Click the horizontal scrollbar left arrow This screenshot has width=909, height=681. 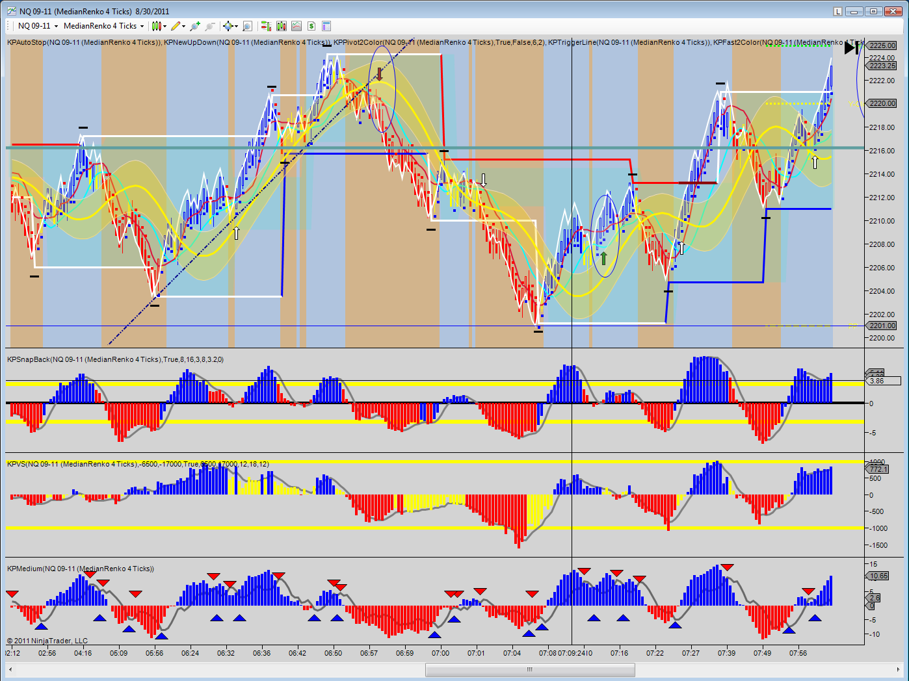10,669
